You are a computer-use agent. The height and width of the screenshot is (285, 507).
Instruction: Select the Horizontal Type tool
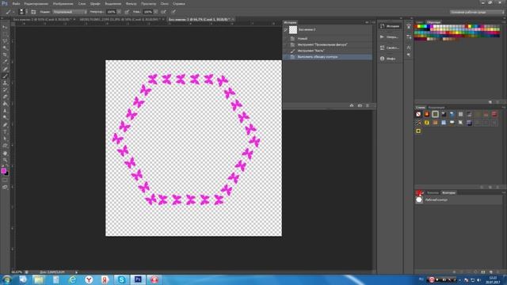tap(6, 131)
